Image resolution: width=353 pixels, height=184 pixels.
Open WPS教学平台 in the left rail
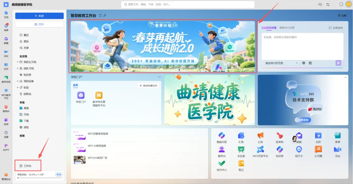click(6, 94)
